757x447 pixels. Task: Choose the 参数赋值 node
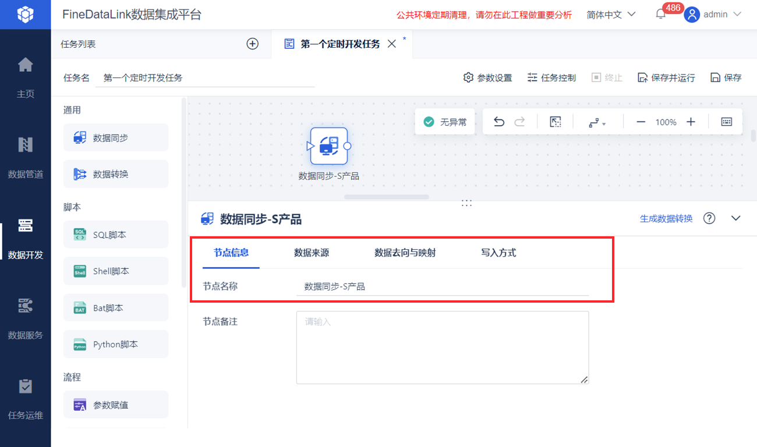(x=116, y=405)
